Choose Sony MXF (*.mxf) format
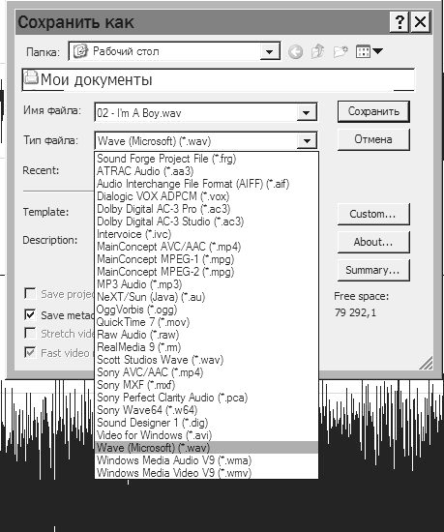 click(x=206, y=385)
